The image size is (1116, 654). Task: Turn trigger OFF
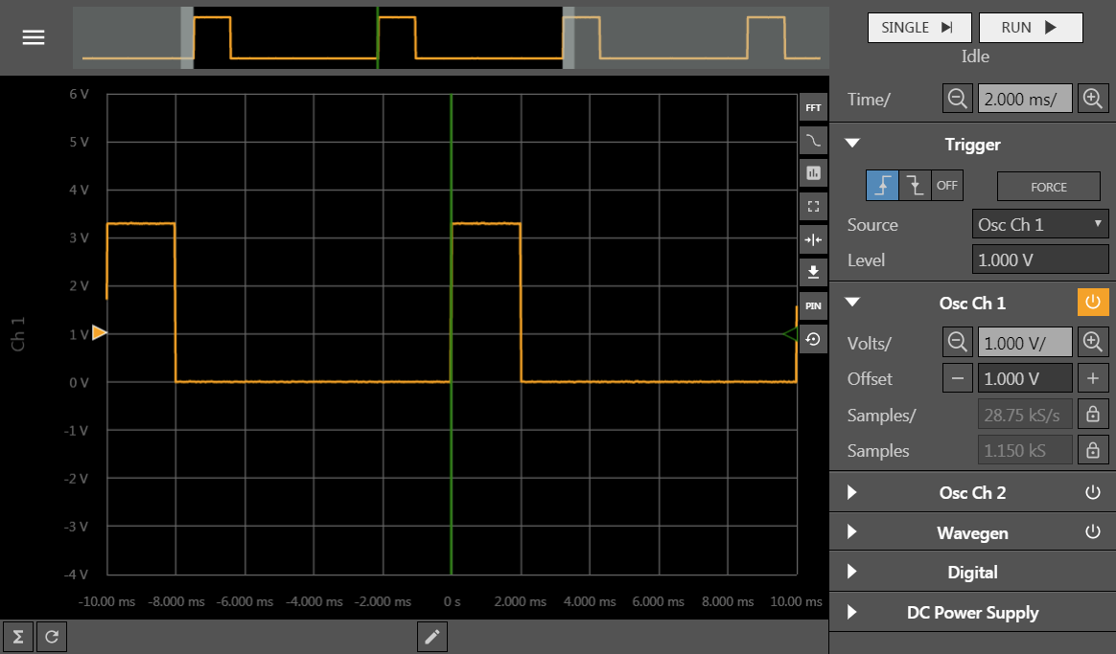[x=946, y=186]
